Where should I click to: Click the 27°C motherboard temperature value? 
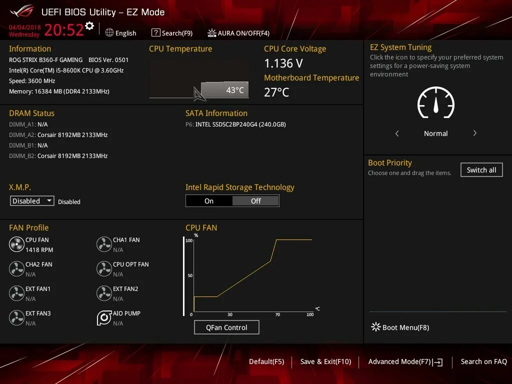point(276,92)
